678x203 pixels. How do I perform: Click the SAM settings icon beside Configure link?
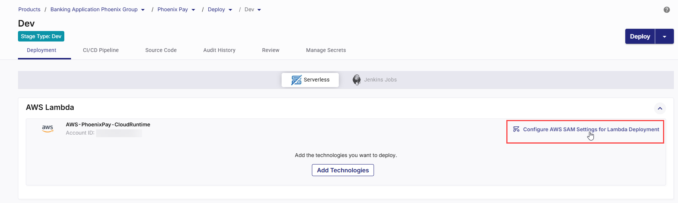[516, 129]
